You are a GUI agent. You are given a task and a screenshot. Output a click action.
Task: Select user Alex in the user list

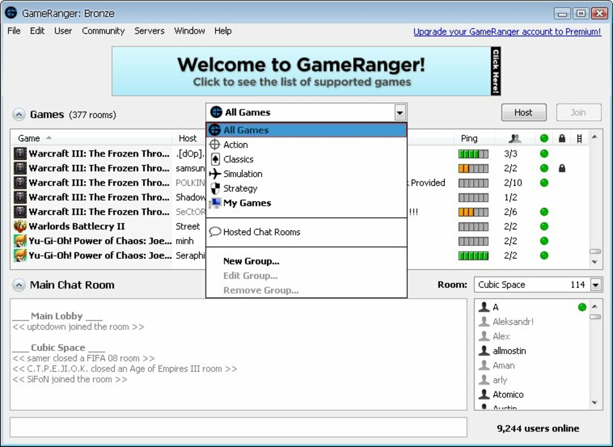[x=531, y=336]
